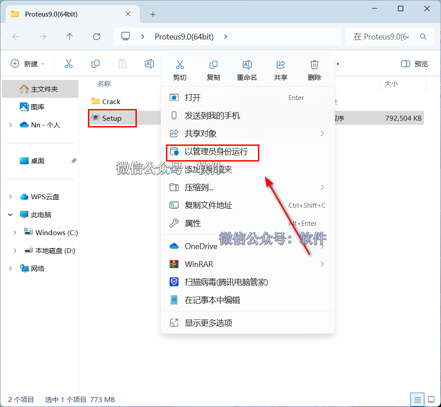Click the toolbar more options ellipsis

337,64
